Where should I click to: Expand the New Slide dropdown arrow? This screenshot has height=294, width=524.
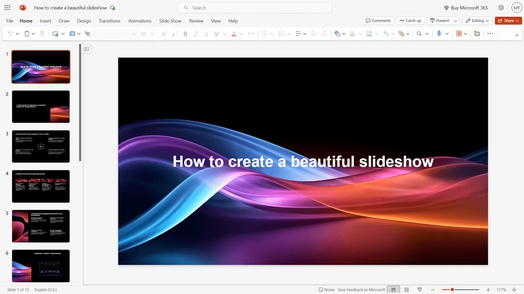click(63, 33)
